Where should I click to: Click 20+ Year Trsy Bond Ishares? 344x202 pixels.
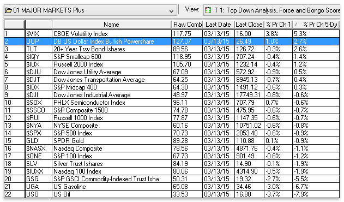[89, 49]
